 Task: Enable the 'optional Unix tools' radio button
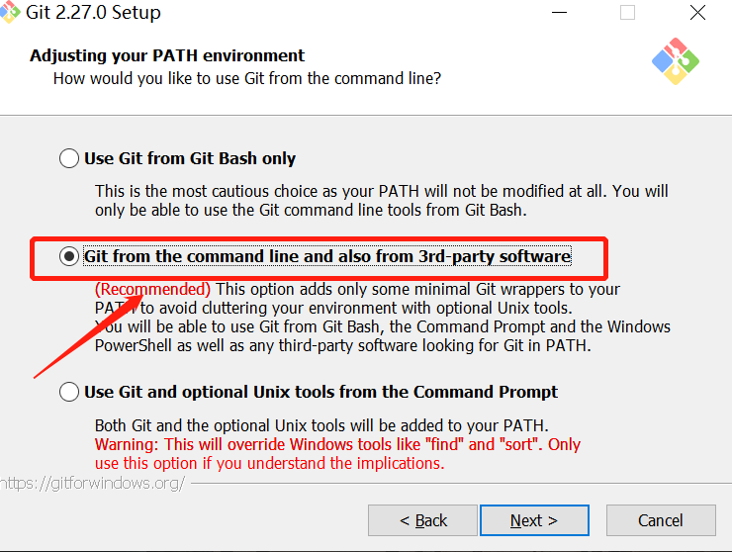click(69, 392)
